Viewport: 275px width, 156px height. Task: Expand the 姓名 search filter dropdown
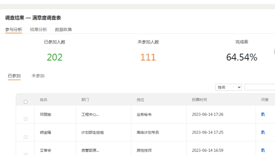(228, 87)
